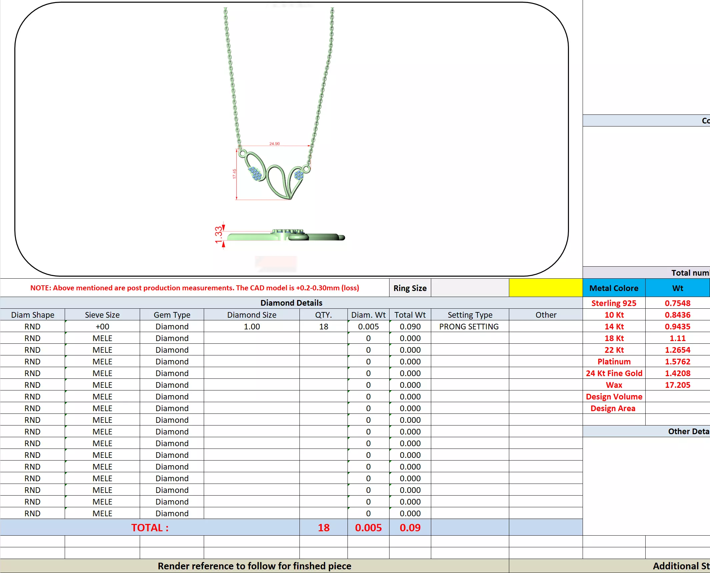Click the Setting Type column header

click(470, 315)
